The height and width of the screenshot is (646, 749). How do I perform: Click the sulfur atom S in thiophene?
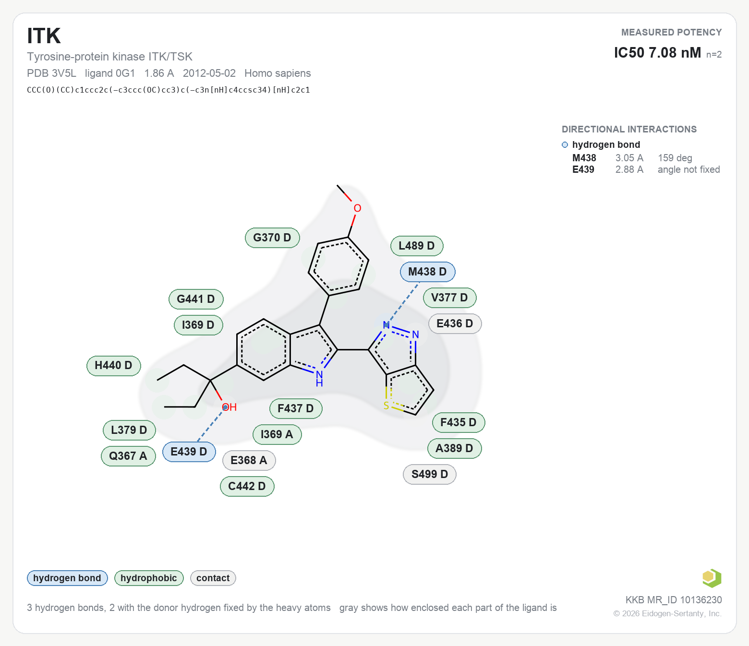click(386, 406)
